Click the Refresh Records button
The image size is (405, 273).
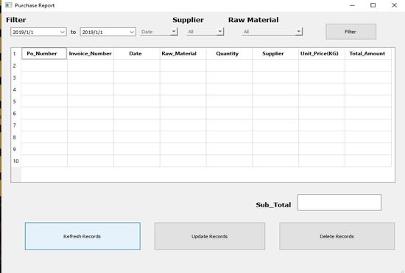[82, 236]
